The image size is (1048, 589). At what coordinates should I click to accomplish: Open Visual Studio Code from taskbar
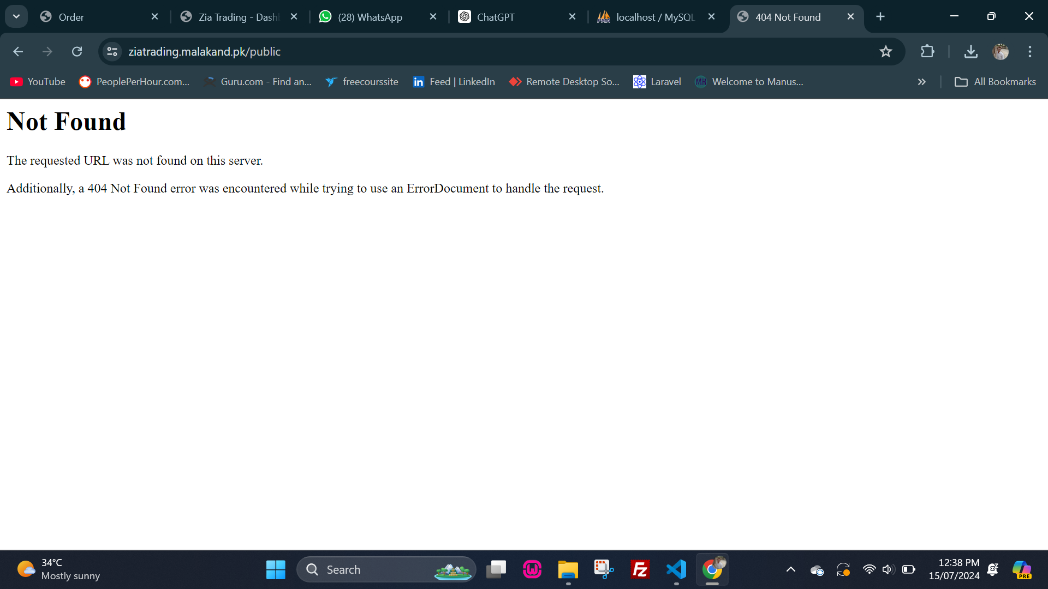tap(676, 569)
